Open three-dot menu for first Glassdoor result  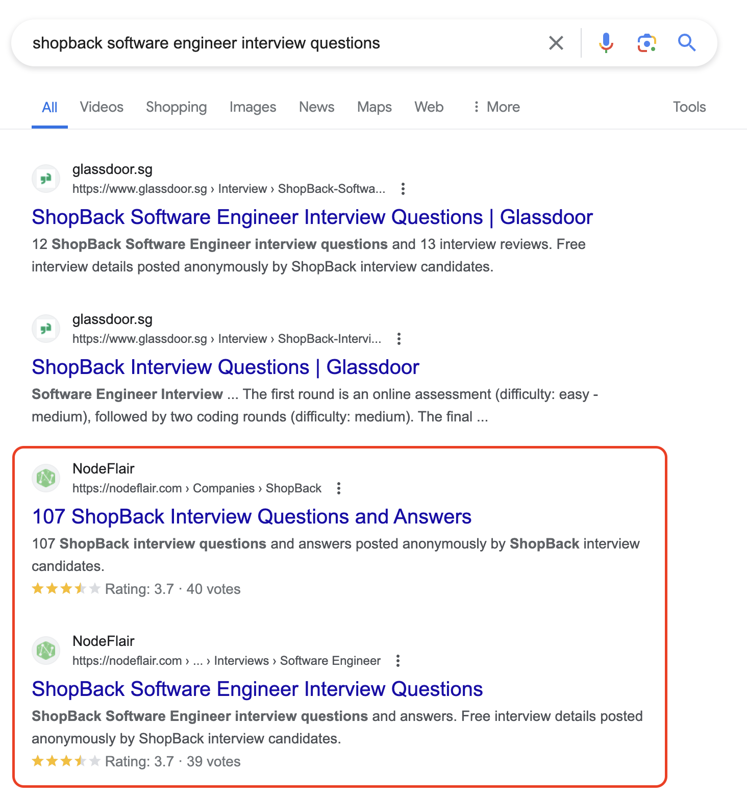[x=403, y=189]
